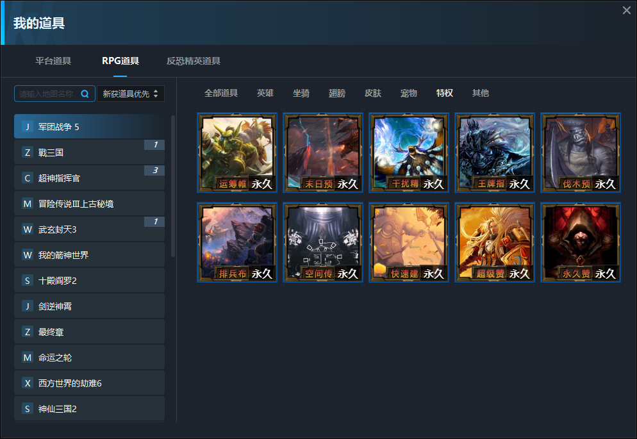Select the 超神指挥官 map row

(x=89, y=178)
